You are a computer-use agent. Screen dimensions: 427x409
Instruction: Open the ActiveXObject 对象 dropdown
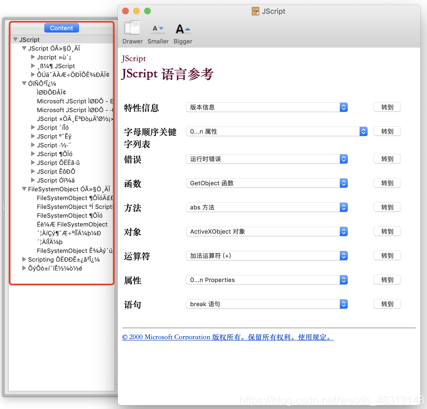(x=267, y=231)
